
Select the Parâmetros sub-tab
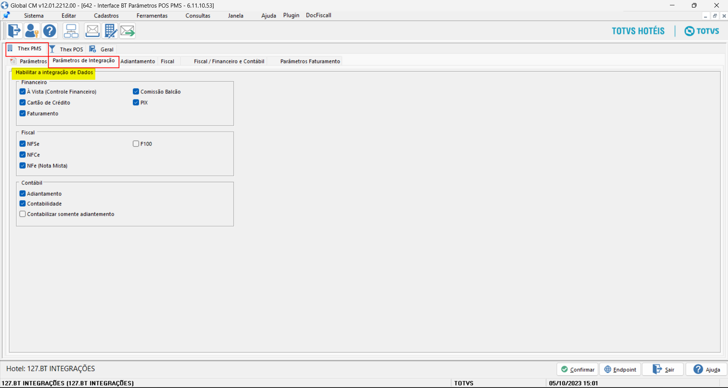(29, 61)
